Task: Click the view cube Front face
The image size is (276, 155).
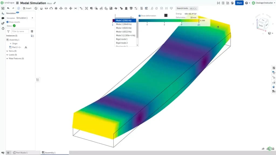Action: pos(261,26)
